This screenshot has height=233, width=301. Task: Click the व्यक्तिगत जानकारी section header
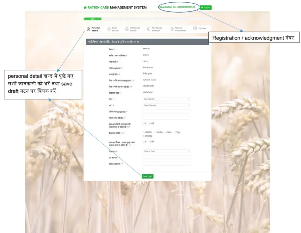[148, 42]
